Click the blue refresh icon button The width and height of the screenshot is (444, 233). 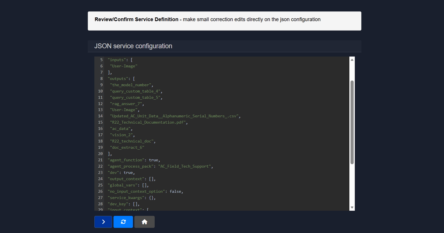click(123, 222)
